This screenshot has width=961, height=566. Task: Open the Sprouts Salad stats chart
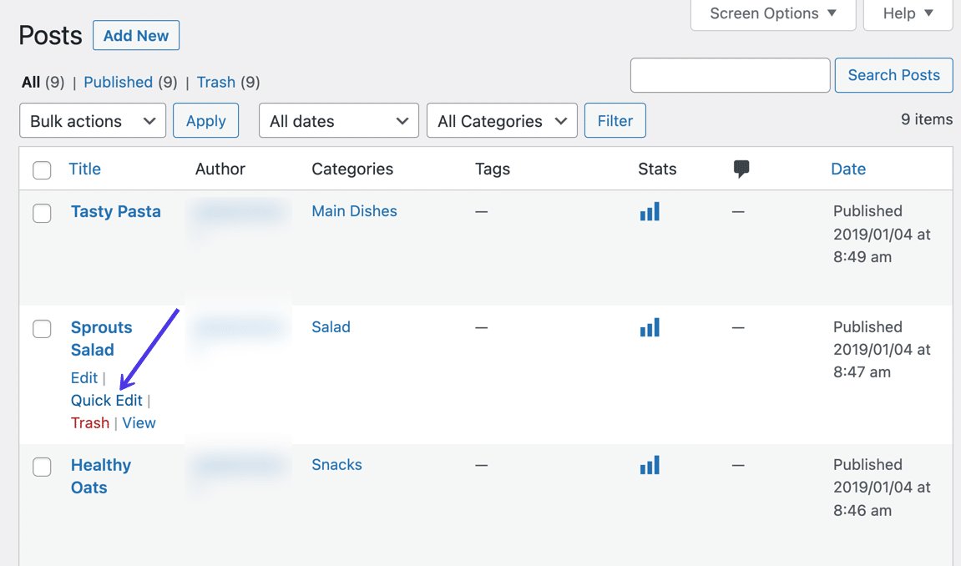650,327
